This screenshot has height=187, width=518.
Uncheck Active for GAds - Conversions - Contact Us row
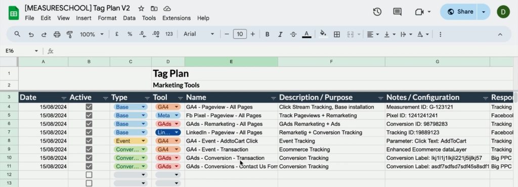tap(89, 166)
